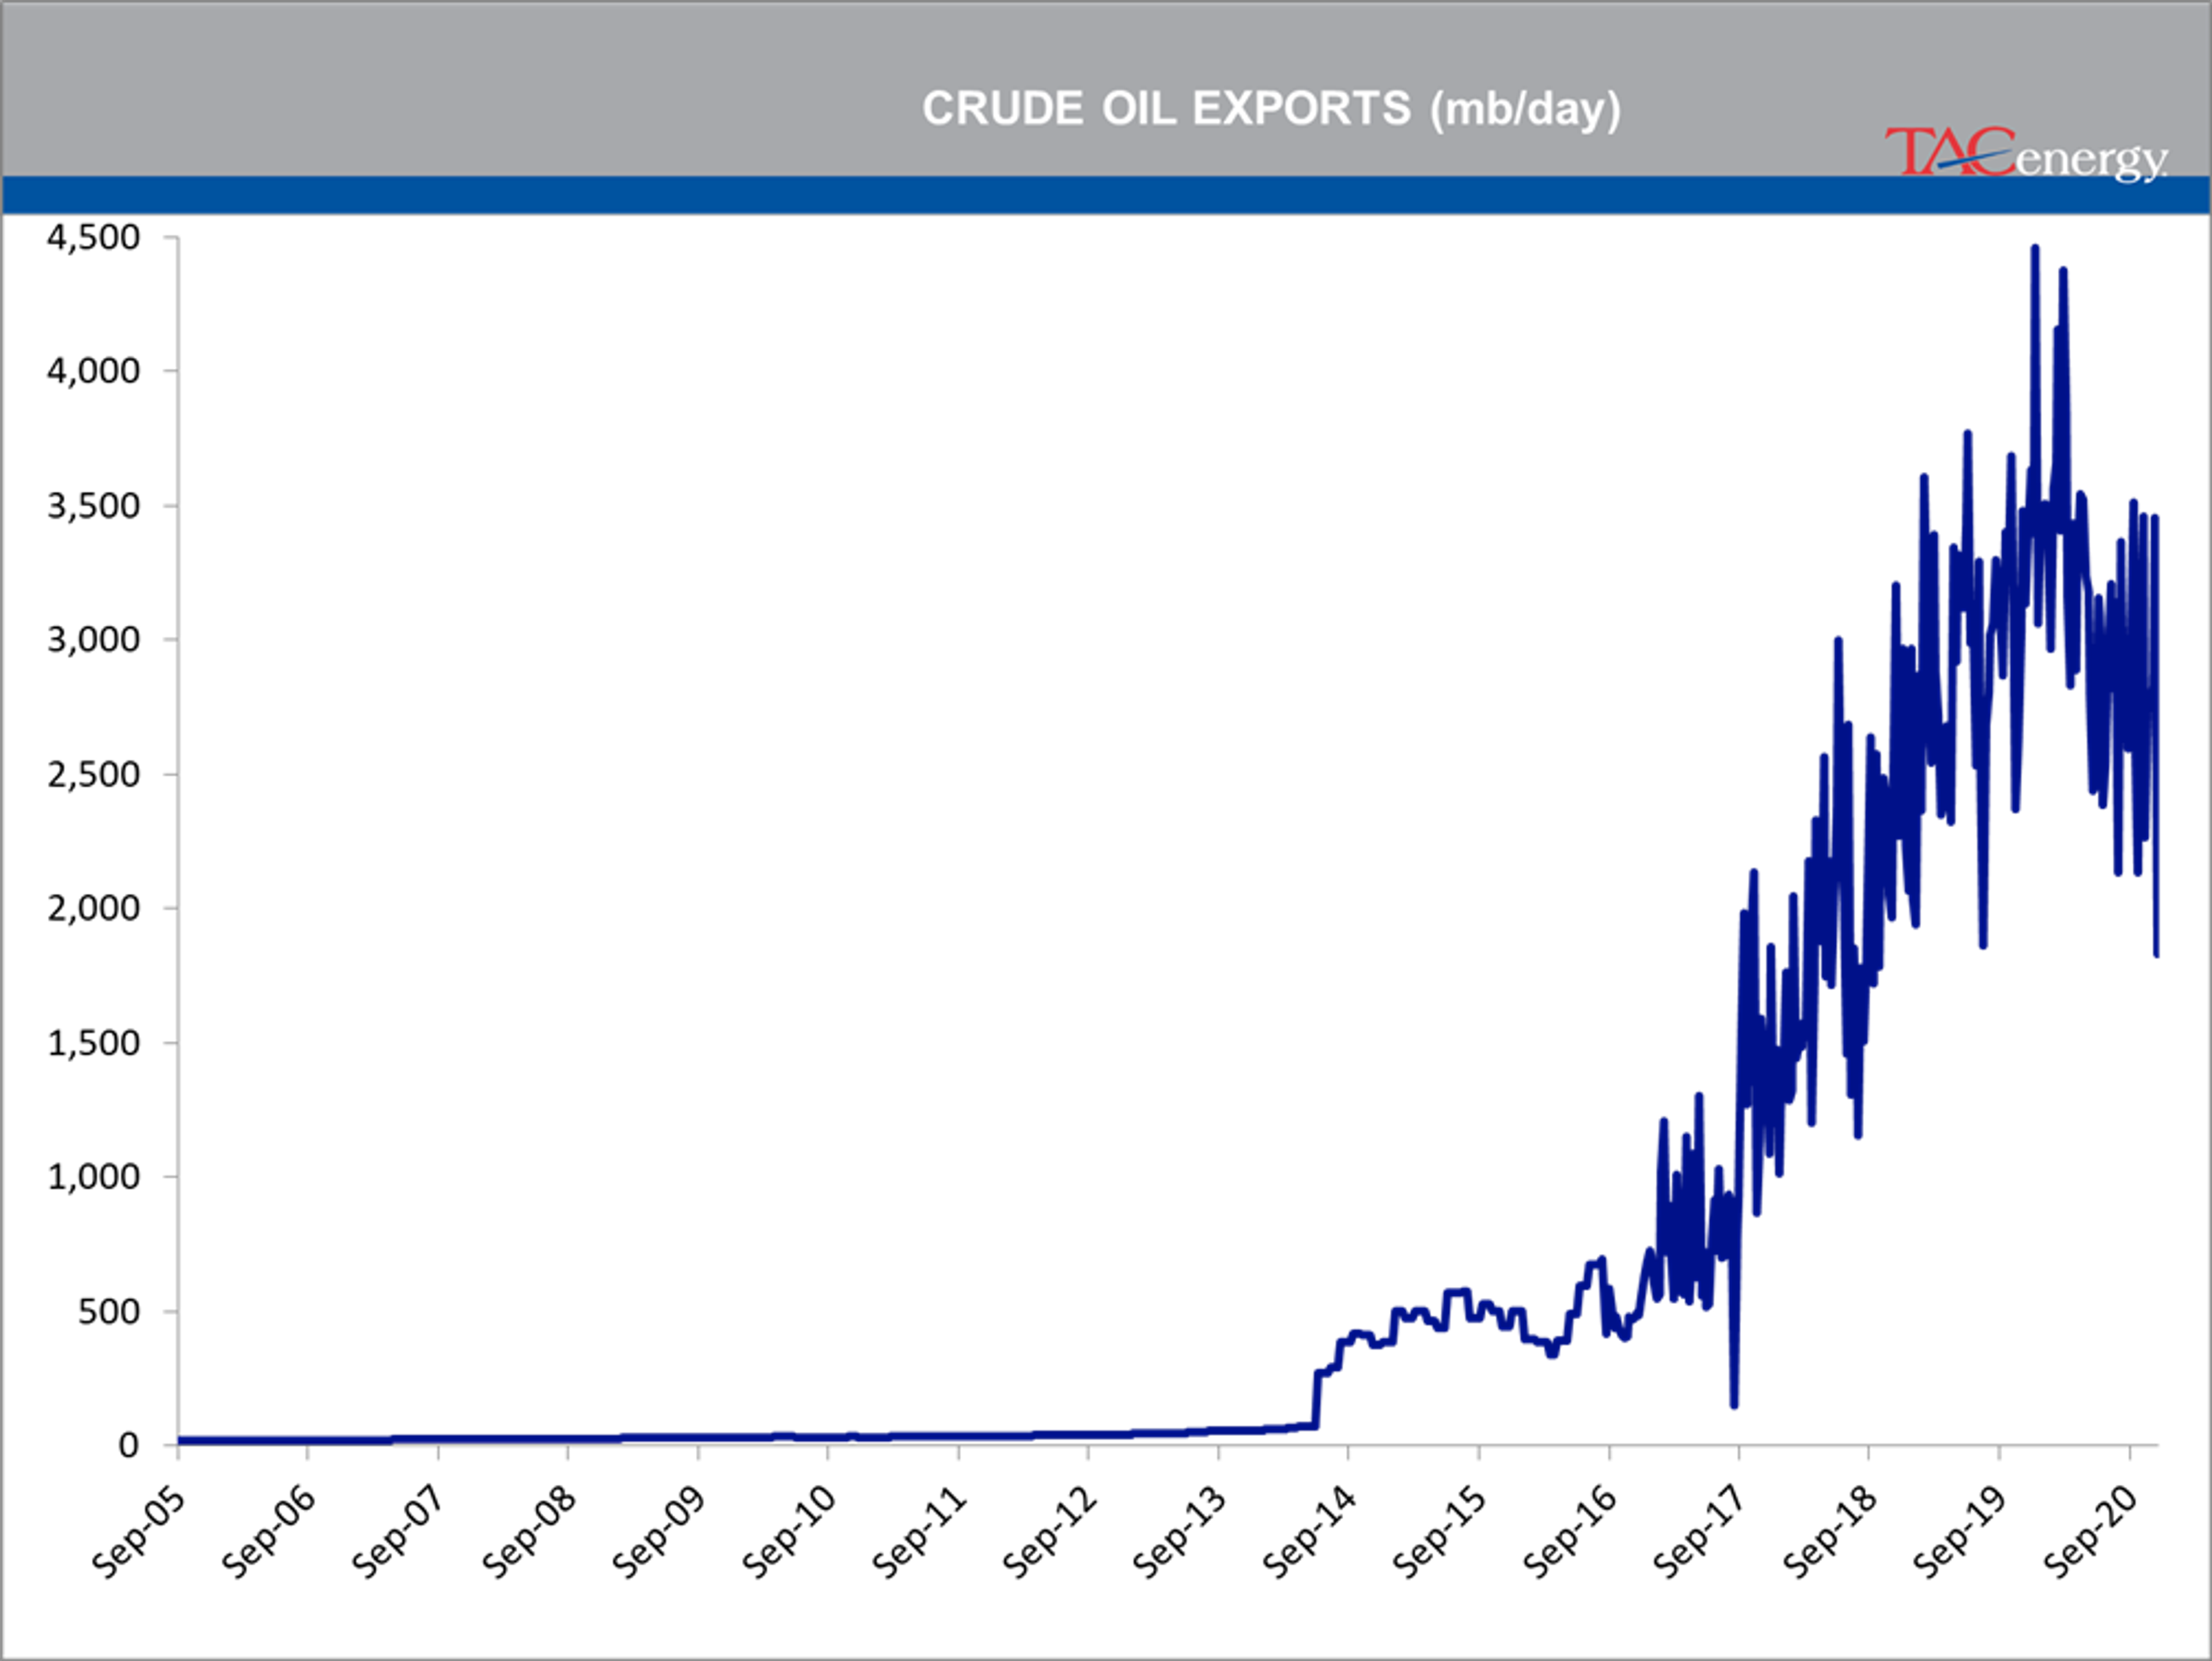Select the Sep-18 x-axis label
This screenshot has width=2212, height=1661.
click(1829, 1532)
